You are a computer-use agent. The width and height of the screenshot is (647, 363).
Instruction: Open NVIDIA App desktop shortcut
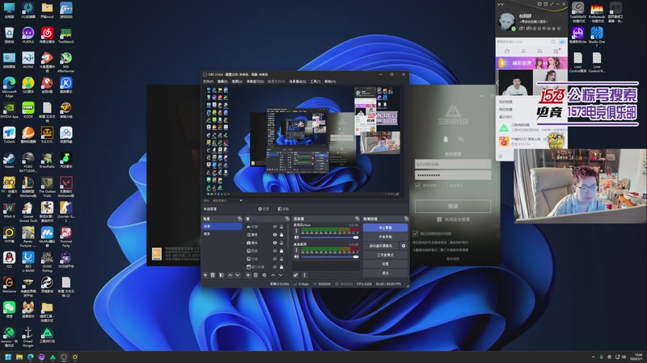pyautogui.click(x=9, y=110)
